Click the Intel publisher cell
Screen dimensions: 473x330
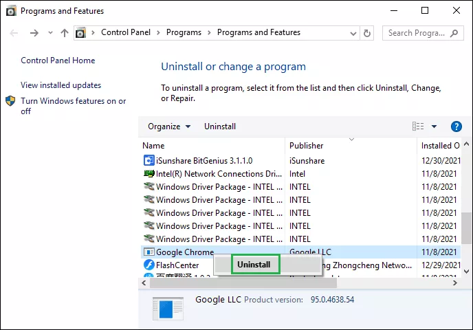[297, 174]
